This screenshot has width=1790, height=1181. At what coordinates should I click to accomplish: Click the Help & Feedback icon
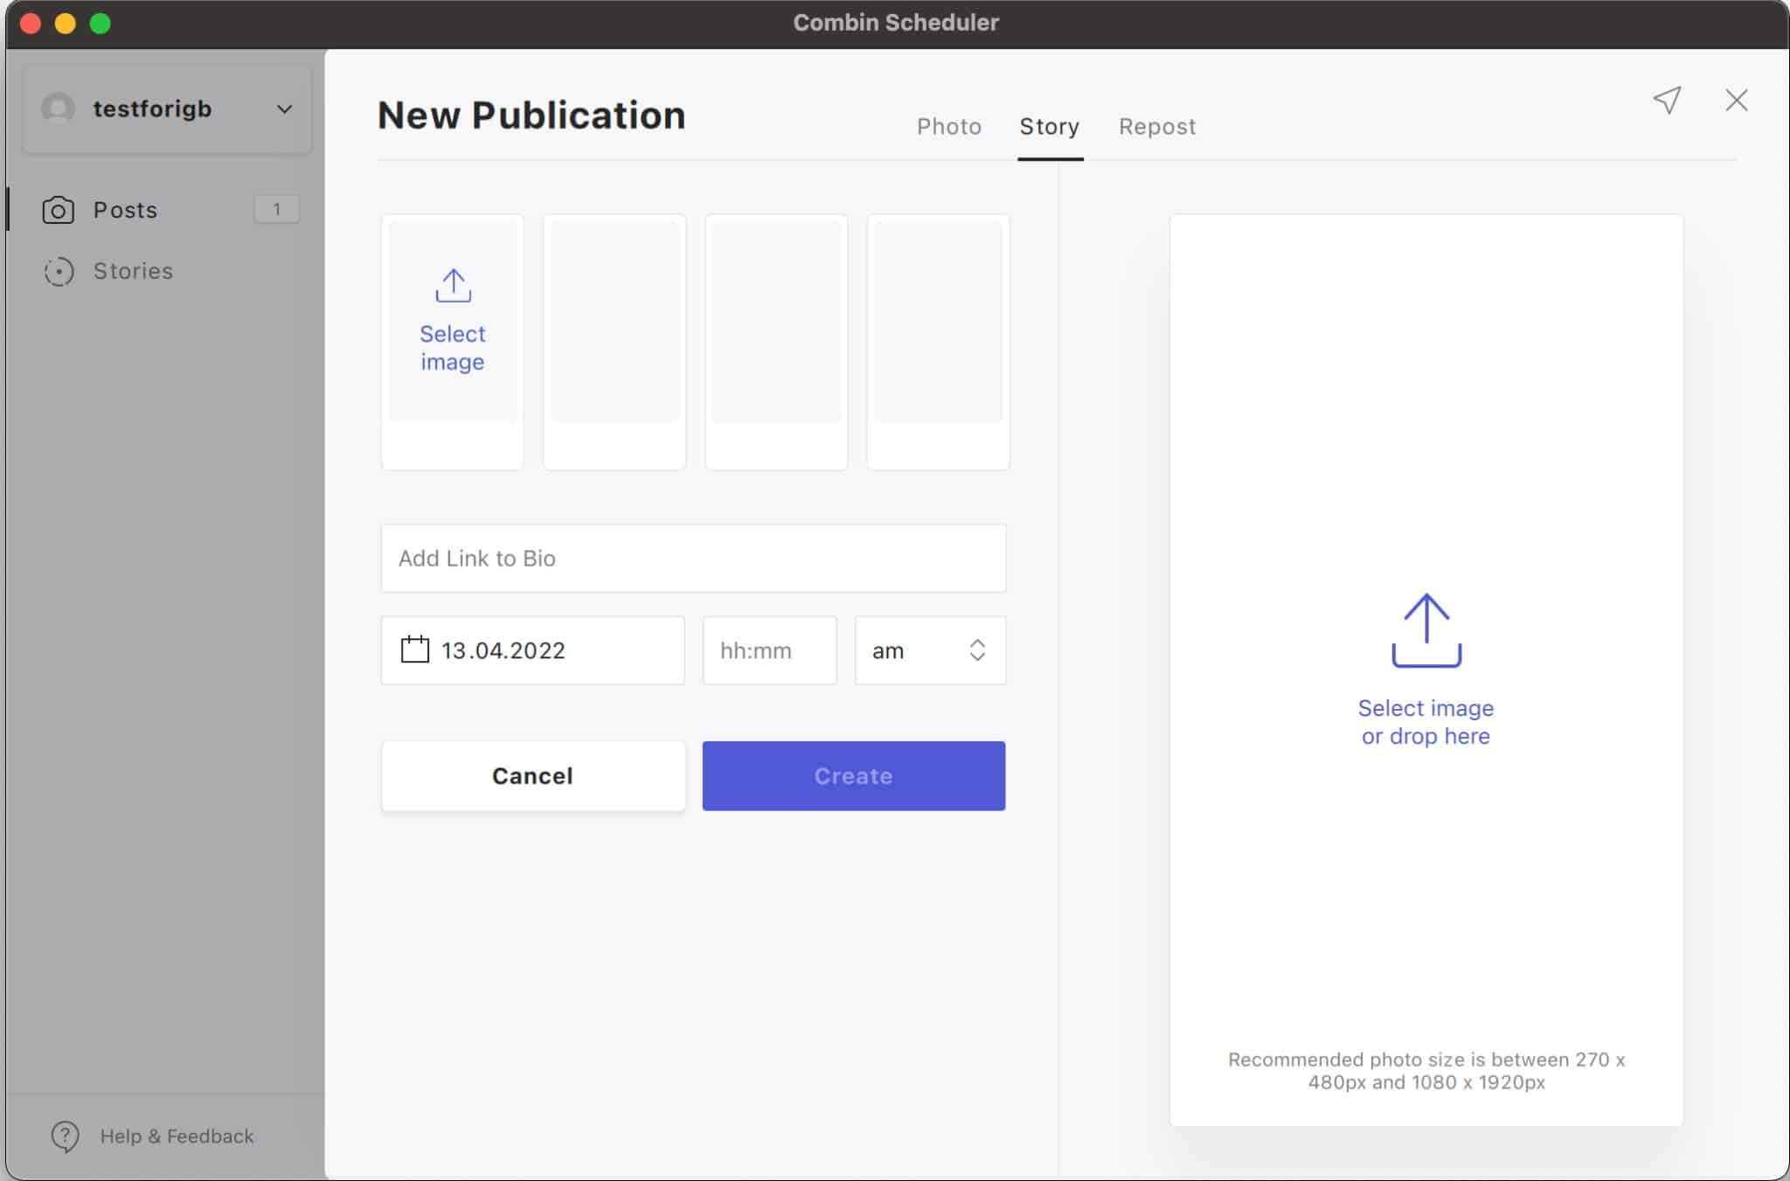[x=62, y=1135]
